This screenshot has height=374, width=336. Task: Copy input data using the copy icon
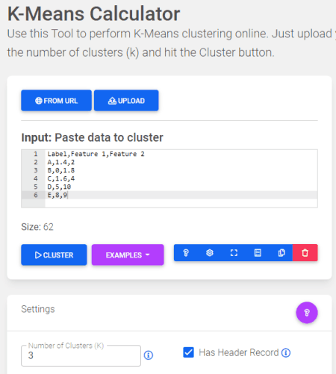[x=281, y=253]
